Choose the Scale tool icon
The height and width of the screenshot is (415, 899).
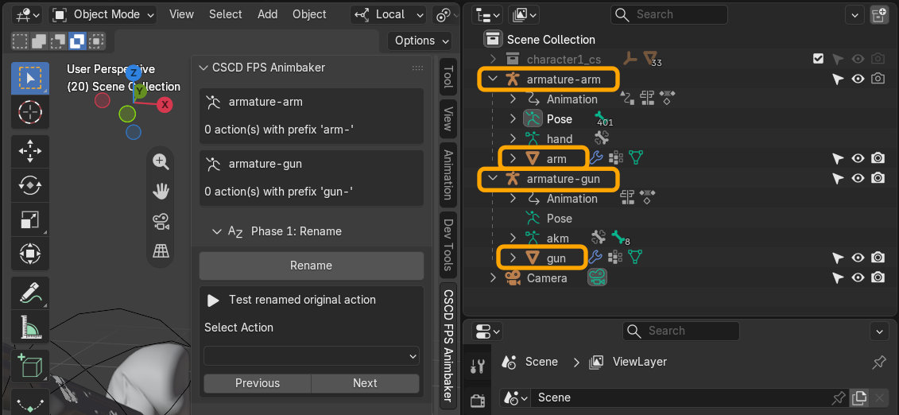click(30, 219)
